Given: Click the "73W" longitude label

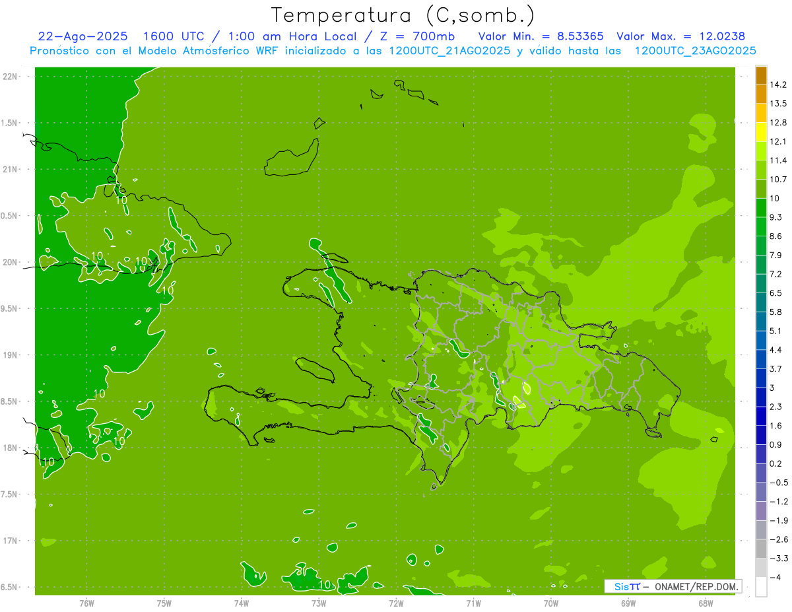Looking at the screenshot, I should pos(319,603).
